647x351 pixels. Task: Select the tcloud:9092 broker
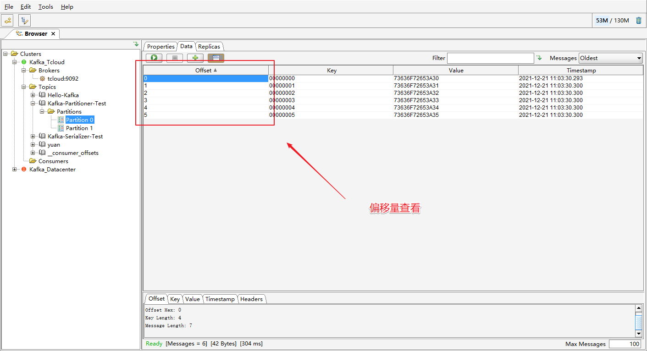click(x=63, y=78)
